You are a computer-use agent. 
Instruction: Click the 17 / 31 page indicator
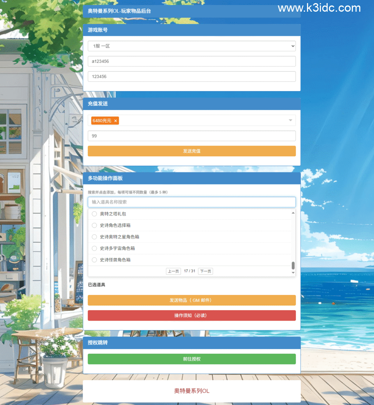point(189,271)
